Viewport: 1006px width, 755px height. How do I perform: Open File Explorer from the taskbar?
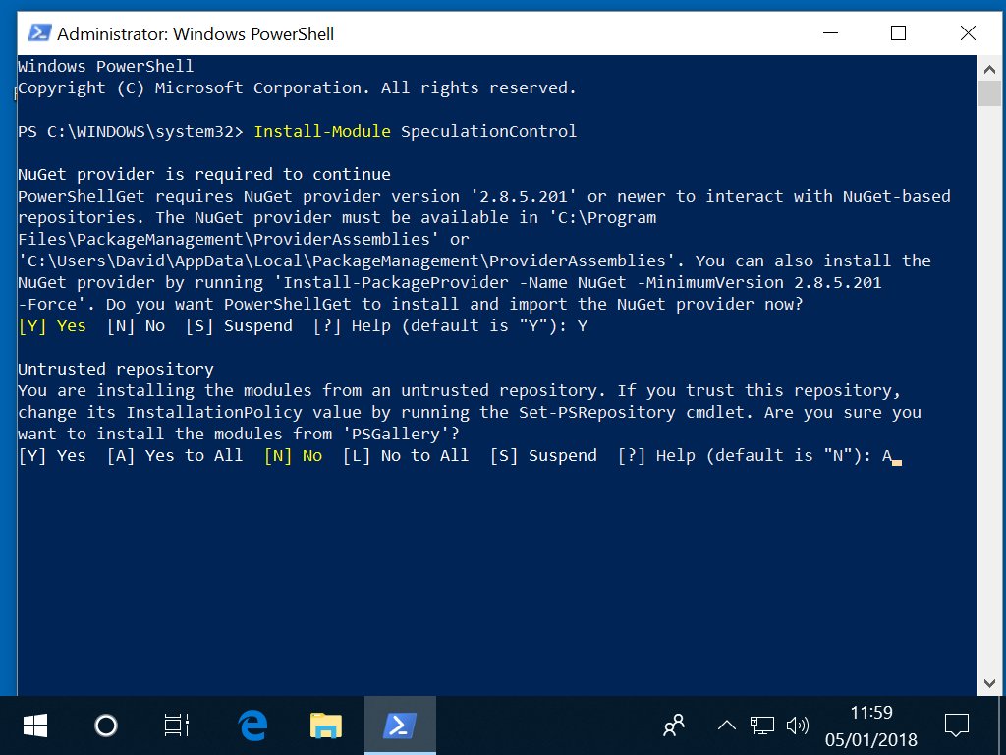click(x=326, y=726)
